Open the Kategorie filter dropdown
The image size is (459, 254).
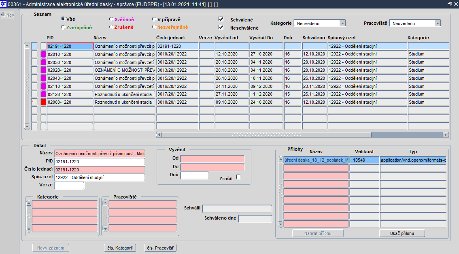pyautogui.click(x=342, y=23)
